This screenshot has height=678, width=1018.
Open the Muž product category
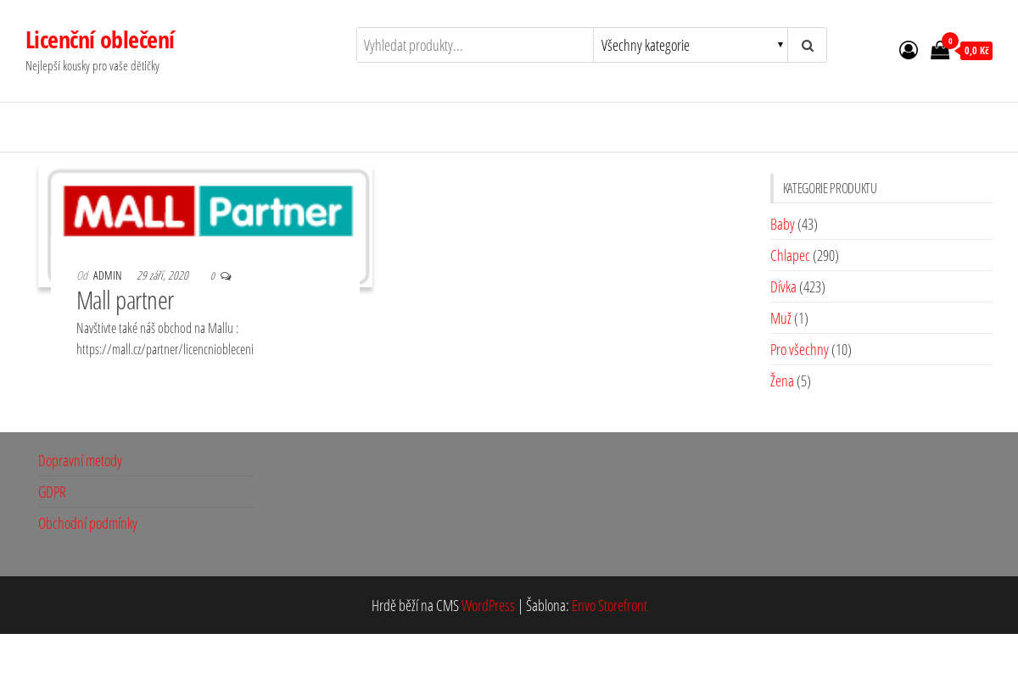[780, 318]
